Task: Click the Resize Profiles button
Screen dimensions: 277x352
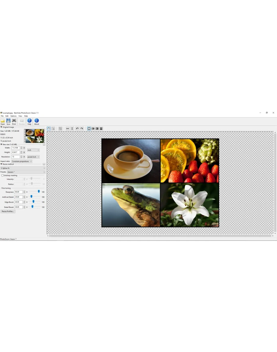Action: coord(8,212)
